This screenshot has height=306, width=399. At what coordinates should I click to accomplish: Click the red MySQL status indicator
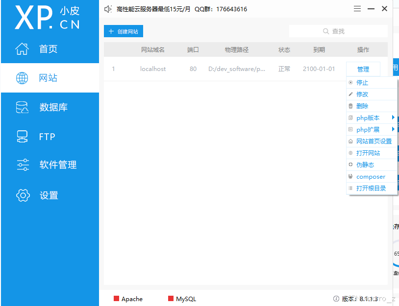(171, 298)
